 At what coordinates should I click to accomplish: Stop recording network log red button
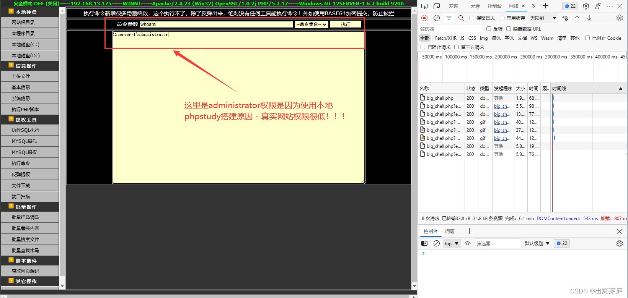(x=424, y=18)
